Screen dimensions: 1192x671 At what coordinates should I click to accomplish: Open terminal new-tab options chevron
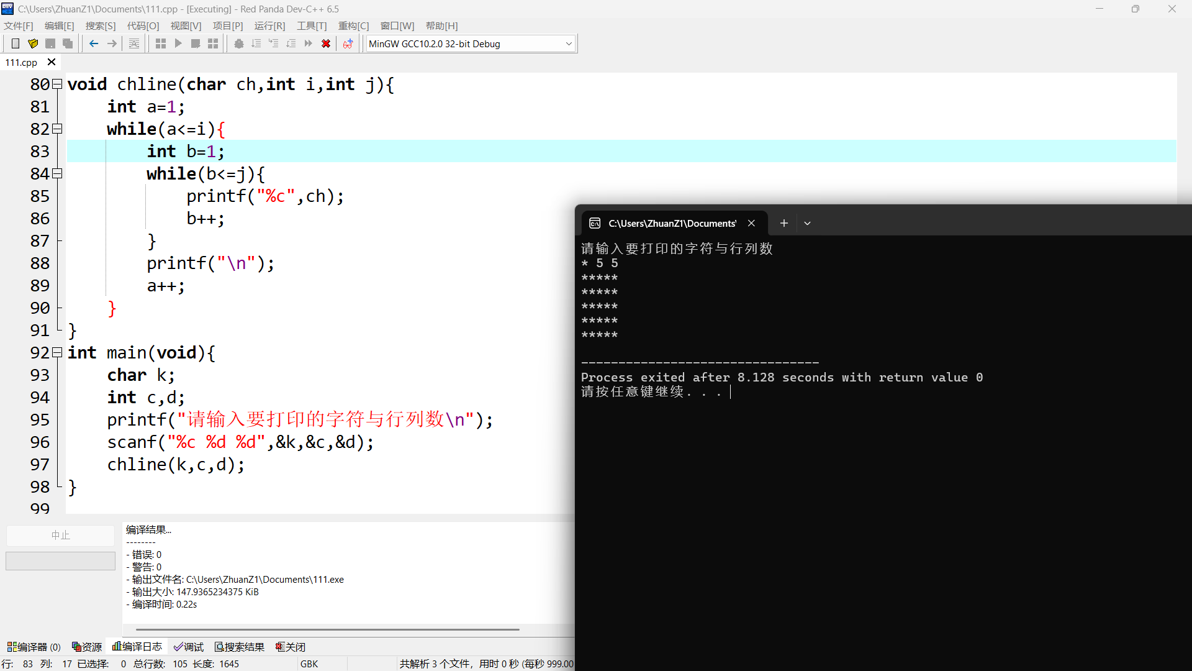click(x=807, y=223)
